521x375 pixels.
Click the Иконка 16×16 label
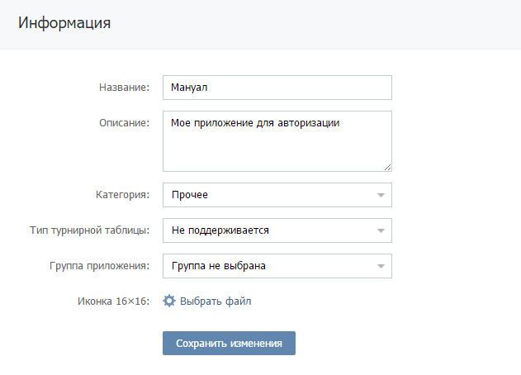112,301
